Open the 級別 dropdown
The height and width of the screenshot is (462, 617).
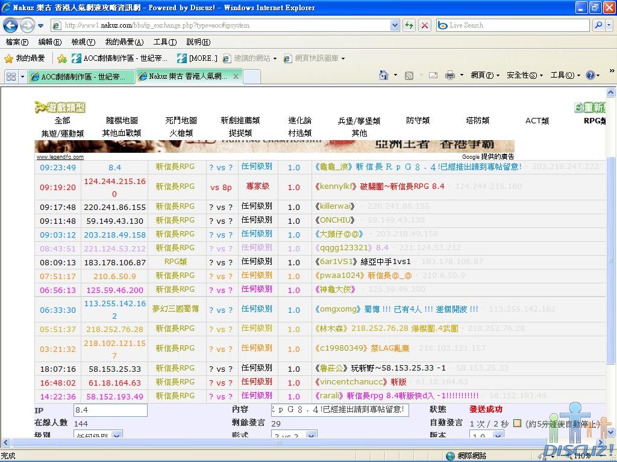click(98, 434)
